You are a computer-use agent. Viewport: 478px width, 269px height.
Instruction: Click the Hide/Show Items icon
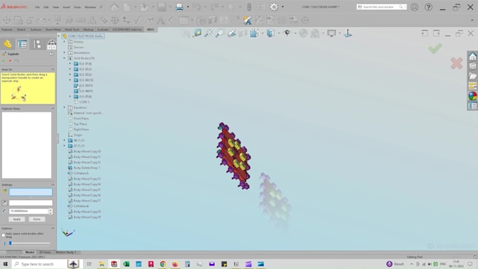[x=287, y=33]
